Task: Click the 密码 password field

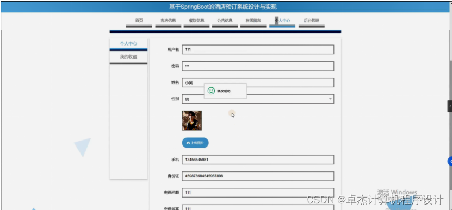Action: coord(258,66)
